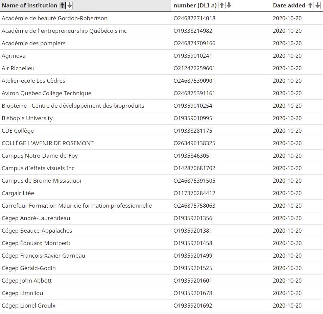The height and width of the screenshot is (314, 323).
Task: Click DLI number O19359201499
Action: tap(192, 256)
